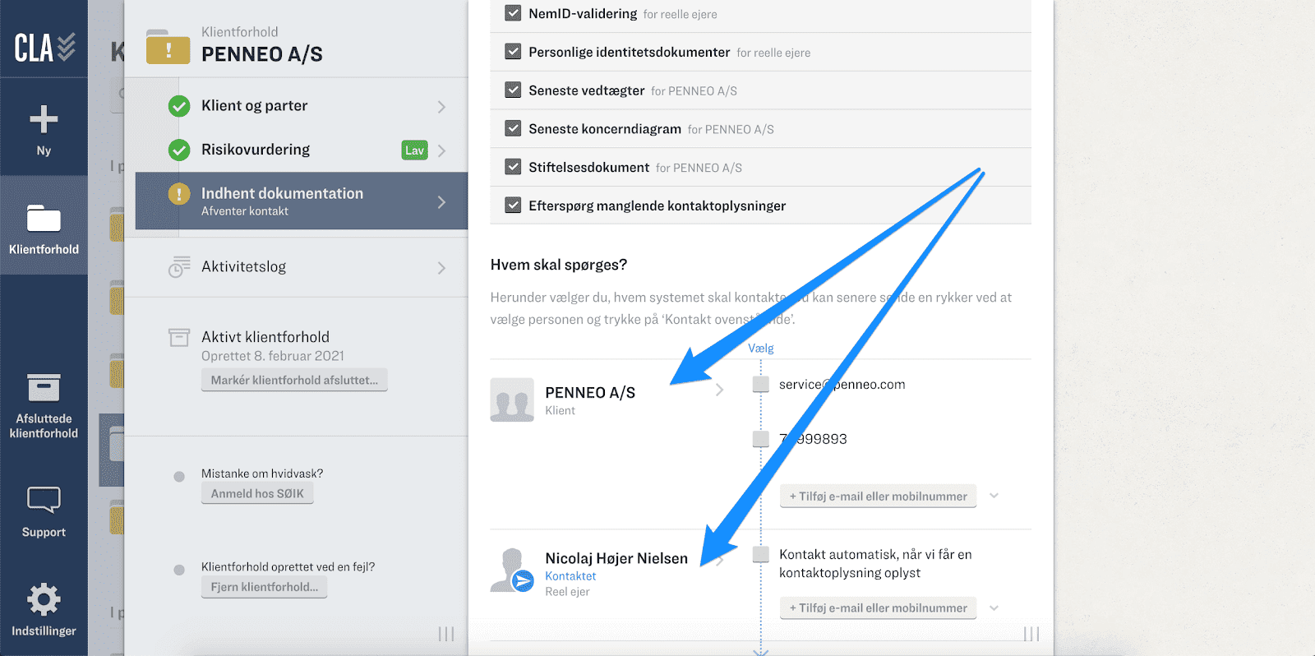Grab the right panel resize handle bars

pos(1031,634)
